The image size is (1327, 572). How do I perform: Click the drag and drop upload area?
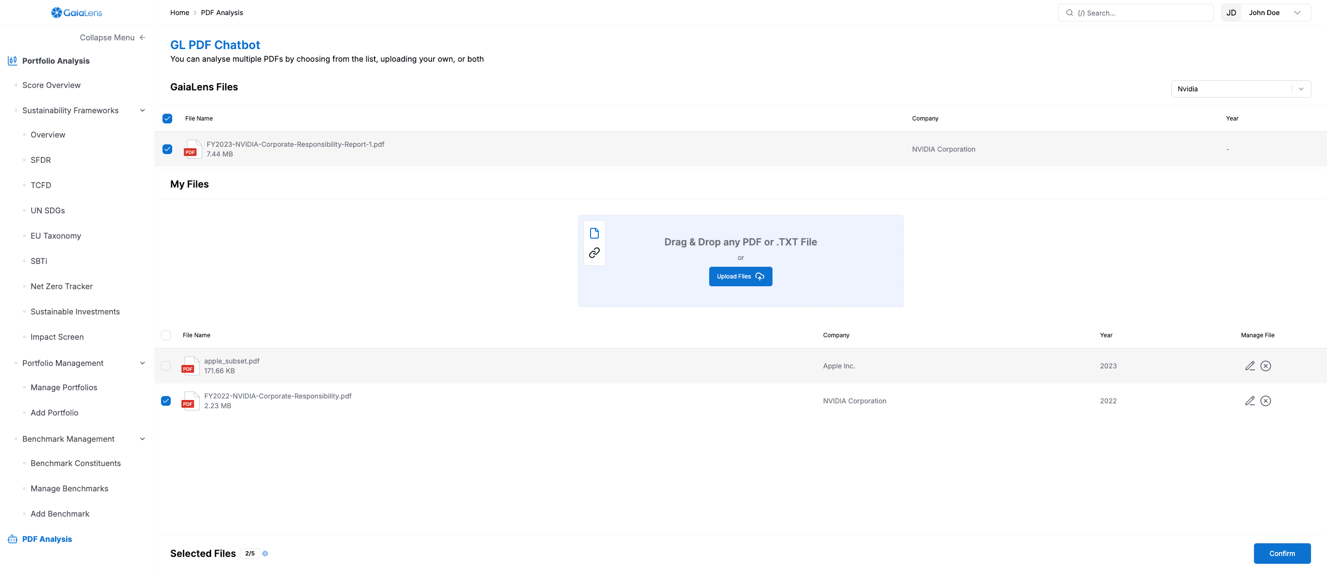740,261
